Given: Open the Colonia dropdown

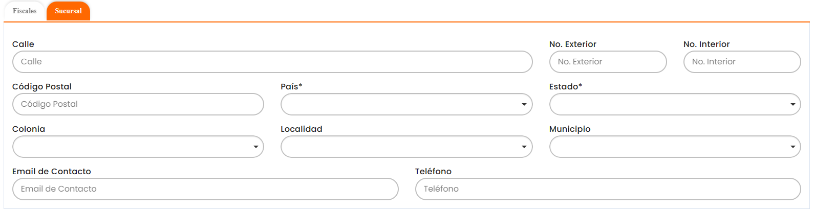Looking at the screenshot, I should tap(138, 147).
